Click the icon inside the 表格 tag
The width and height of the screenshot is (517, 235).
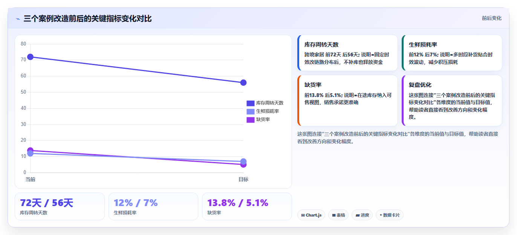[x=334, y=215]
